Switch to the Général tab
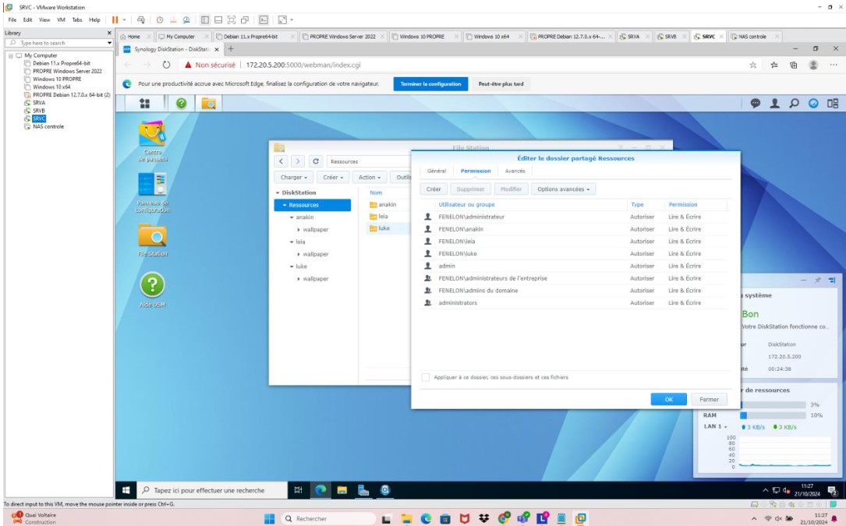This screenshot has height=526, width=846. [x=437, y=171]
